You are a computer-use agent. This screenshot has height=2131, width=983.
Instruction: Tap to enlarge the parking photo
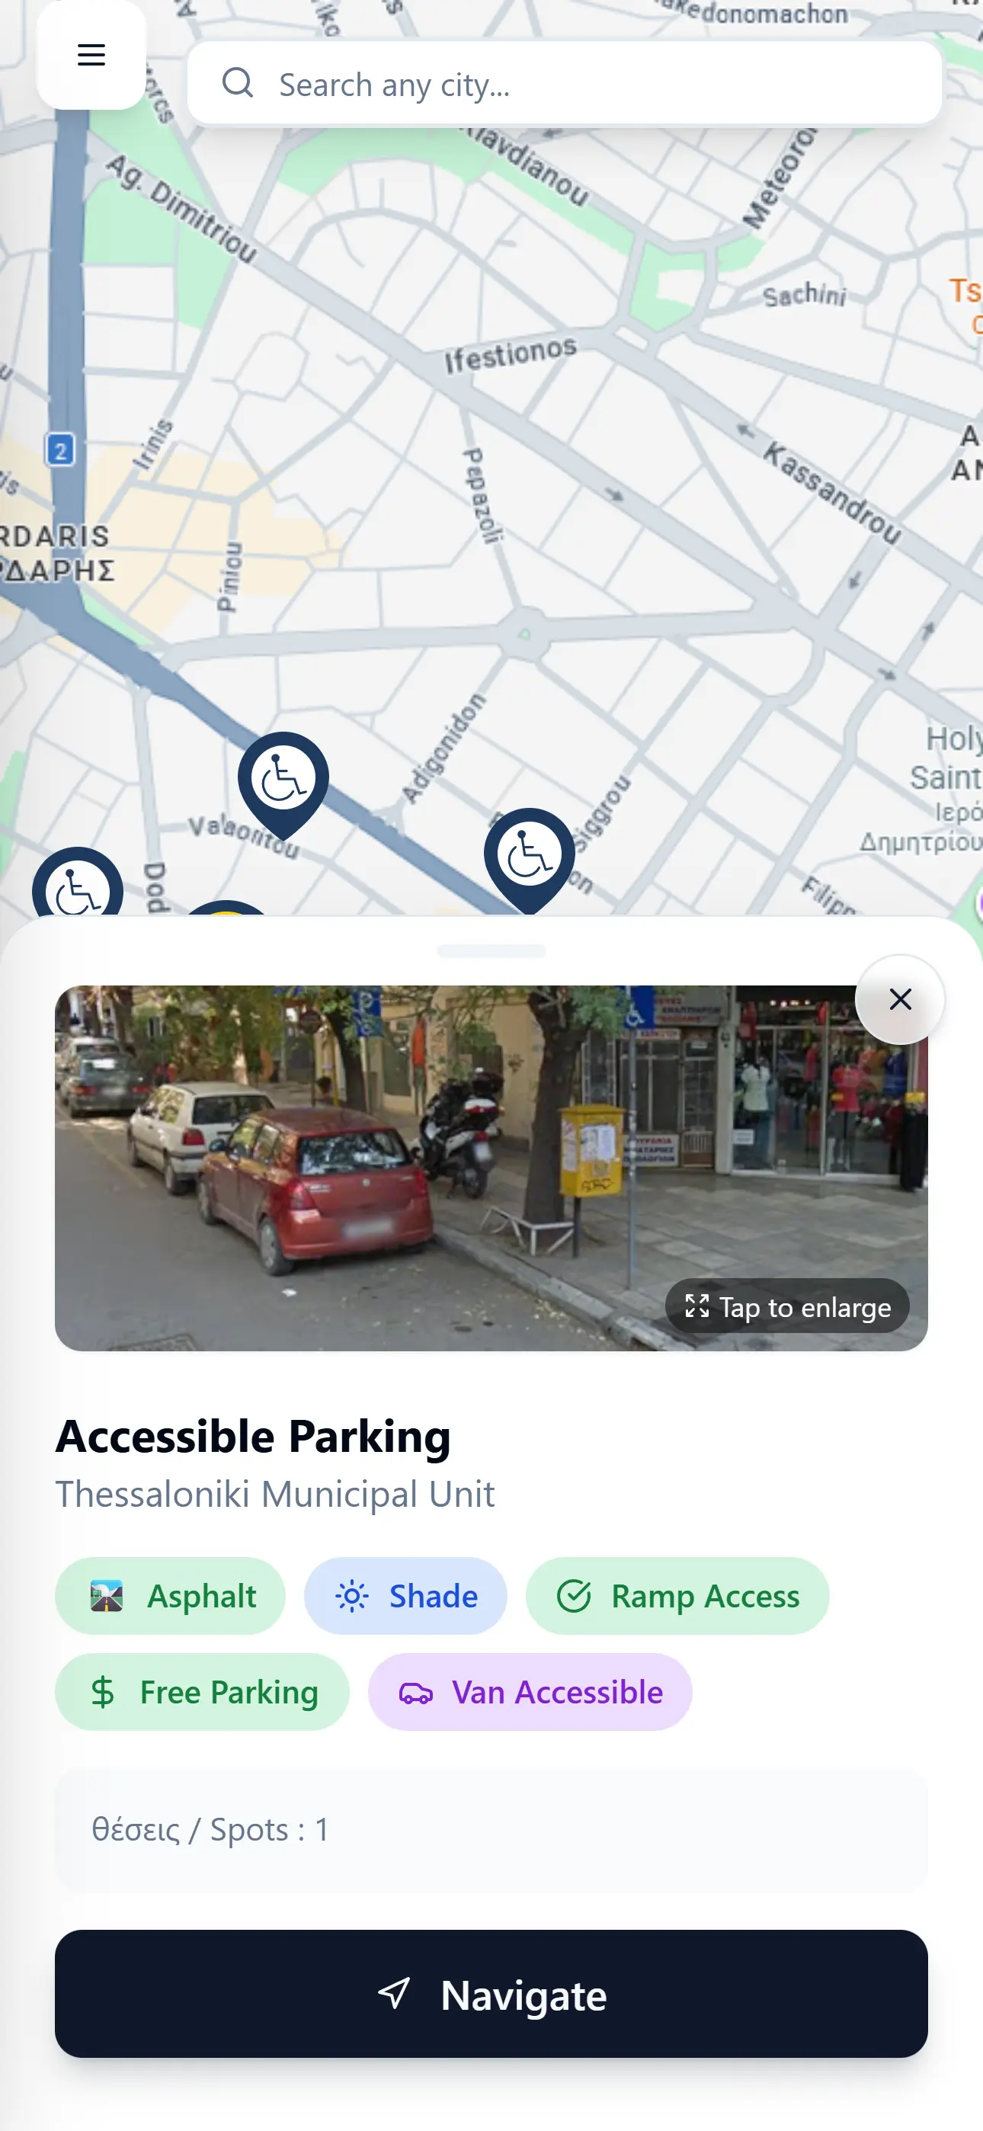(x=788, y=1306)
